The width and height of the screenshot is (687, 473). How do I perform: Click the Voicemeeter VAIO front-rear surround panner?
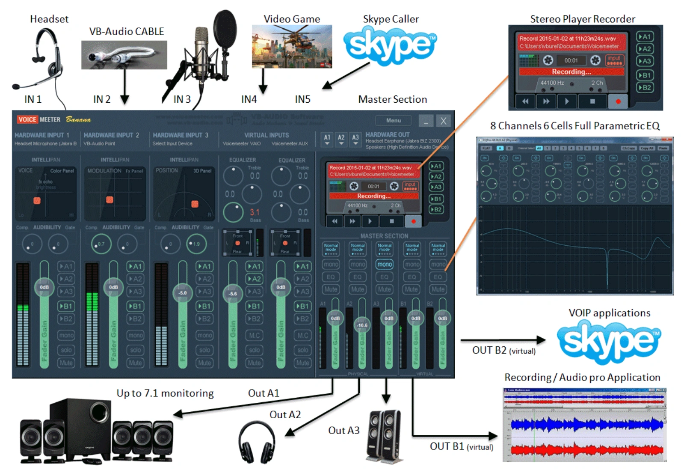237,243
